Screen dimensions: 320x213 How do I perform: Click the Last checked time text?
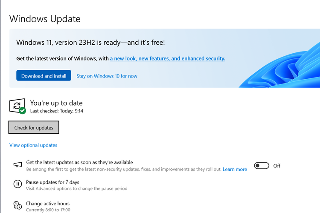point(57,111)
